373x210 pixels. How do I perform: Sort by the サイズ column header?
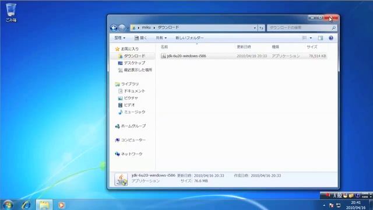(x=312, y=47)
